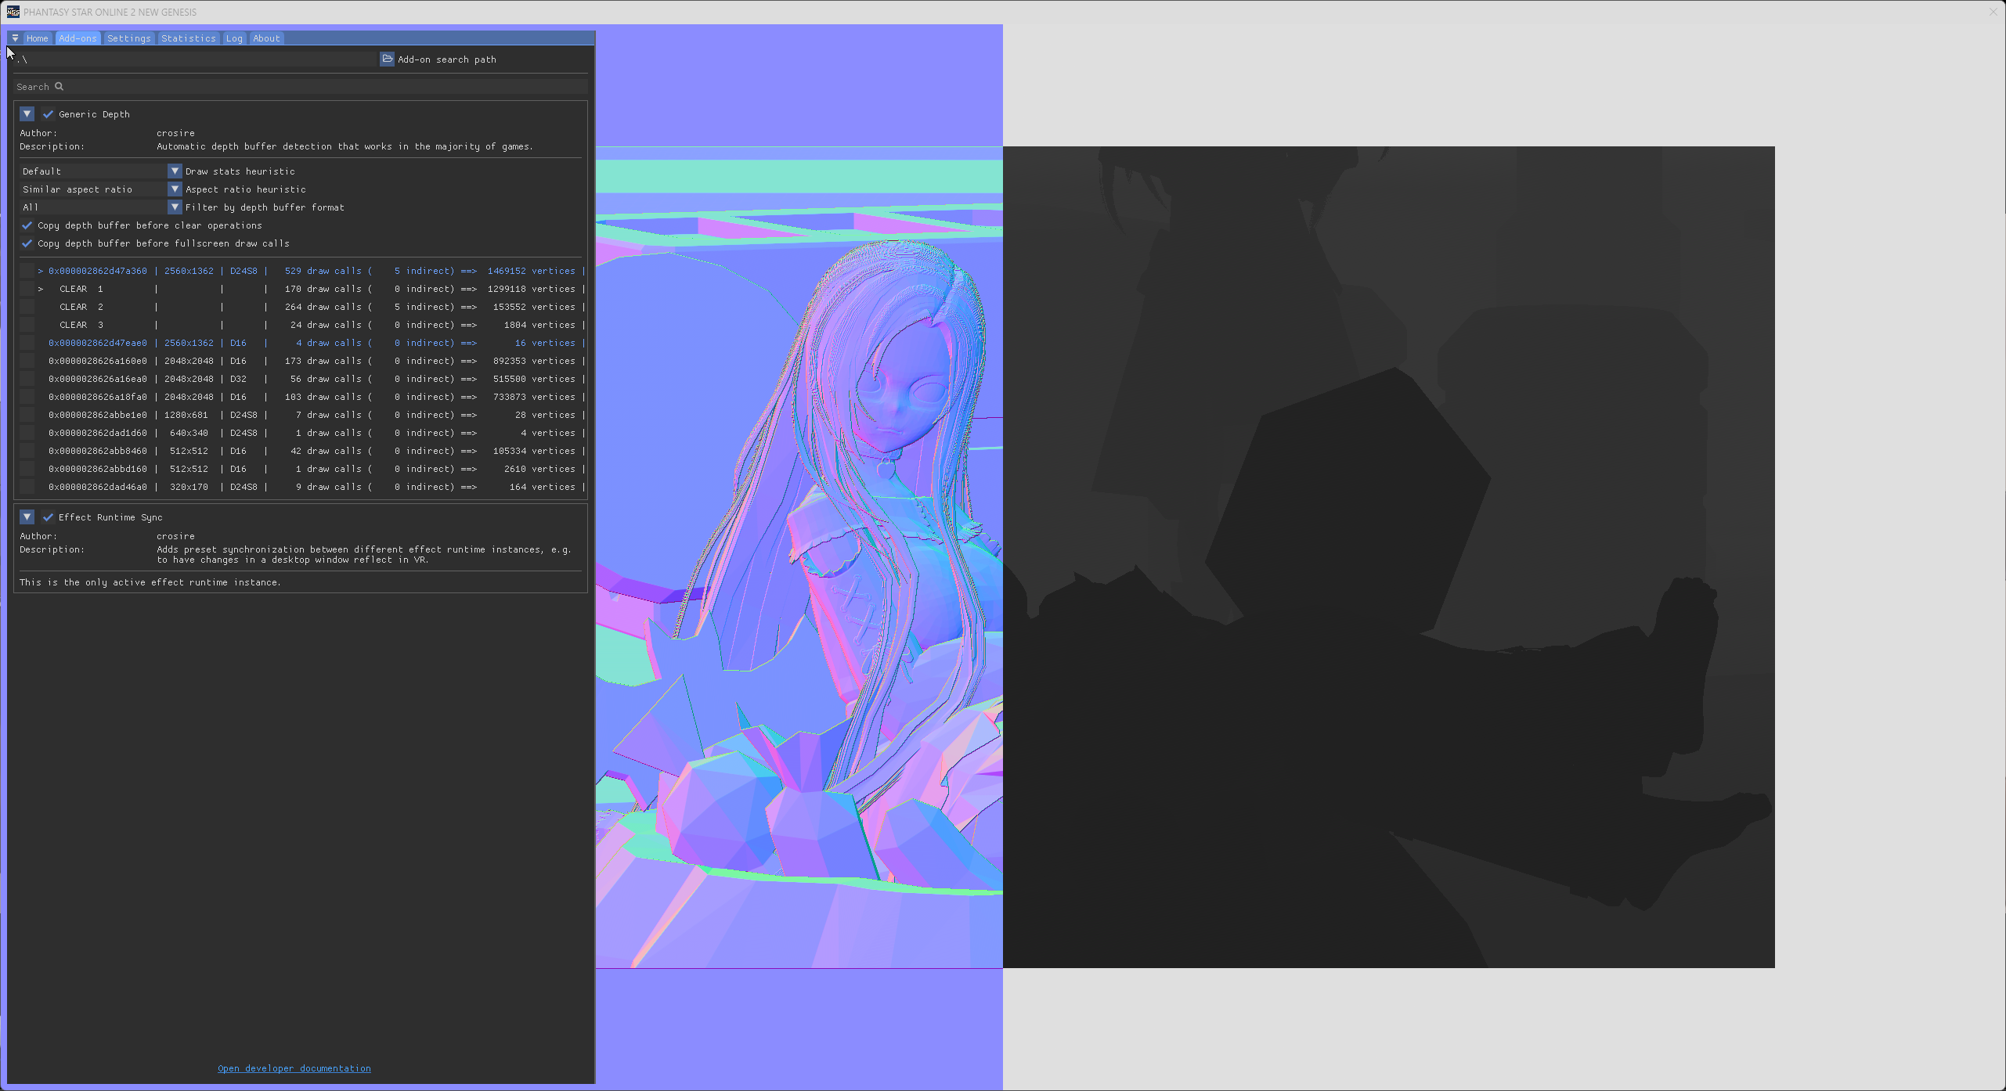Untick copy depth buffer before clear operations
This screenshot has height=1091, width=2006.
coord(27,225)
